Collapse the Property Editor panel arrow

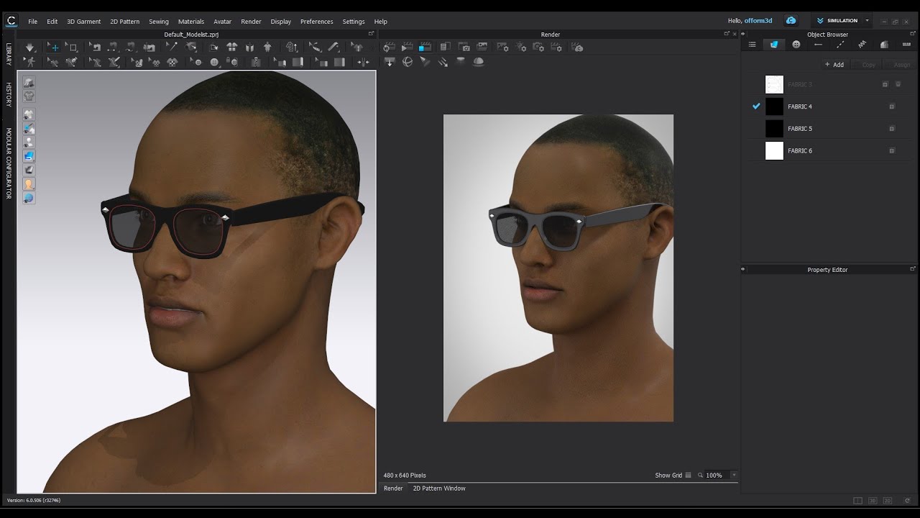744,269
